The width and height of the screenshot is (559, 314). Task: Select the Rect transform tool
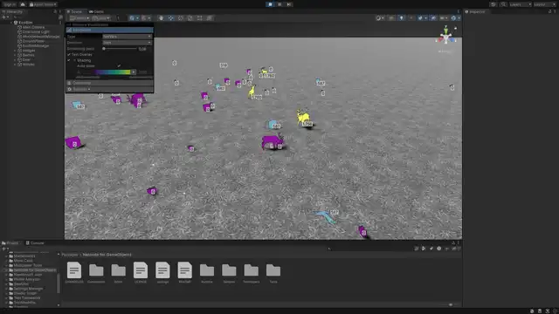point(200,18)
